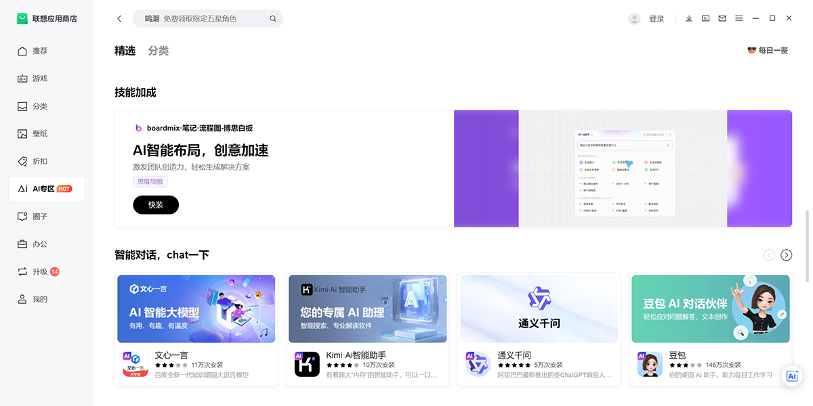Open the hamburger settings menu

(x=739, y=18)
